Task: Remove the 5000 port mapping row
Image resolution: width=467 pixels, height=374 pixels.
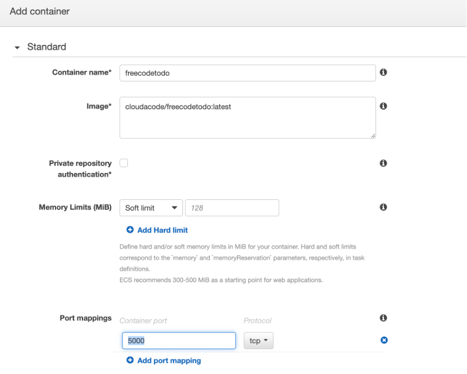Action: point(384,340)
